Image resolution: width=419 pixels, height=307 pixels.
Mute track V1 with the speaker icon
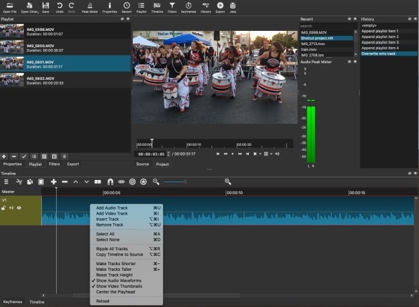point(12,208)
